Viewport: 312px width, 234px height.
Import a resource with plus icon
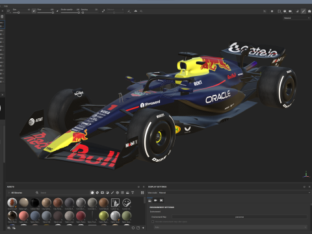point(143,227)
